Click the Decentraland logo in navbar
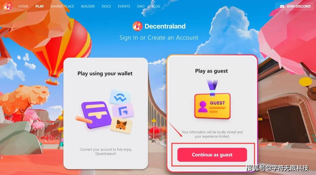The image size is (316, 175). [x=8, y=6]
